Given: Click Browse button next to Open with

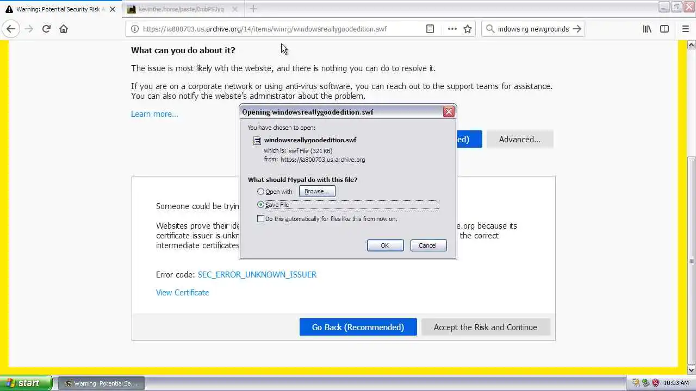Looking at the screenshot, I should [x=317, y=191].
